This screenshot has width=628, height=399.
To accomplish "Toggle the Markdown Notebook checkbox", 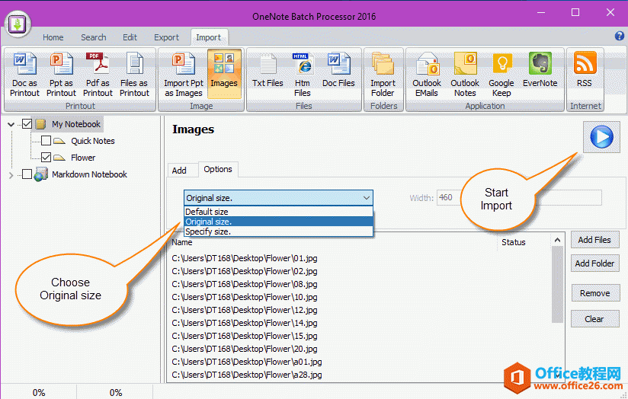I will pyautogui.click(x=27, y=174).
